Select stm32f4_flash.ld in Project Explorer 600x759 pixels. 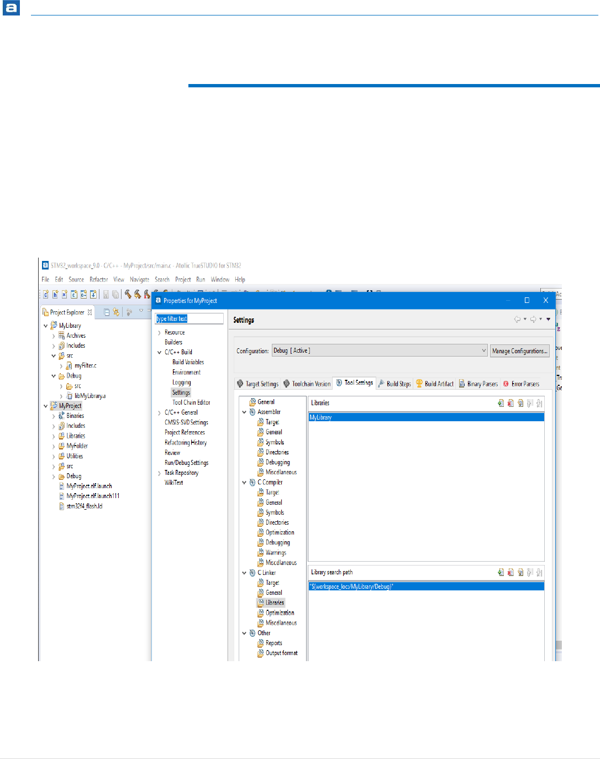point(81,506)
